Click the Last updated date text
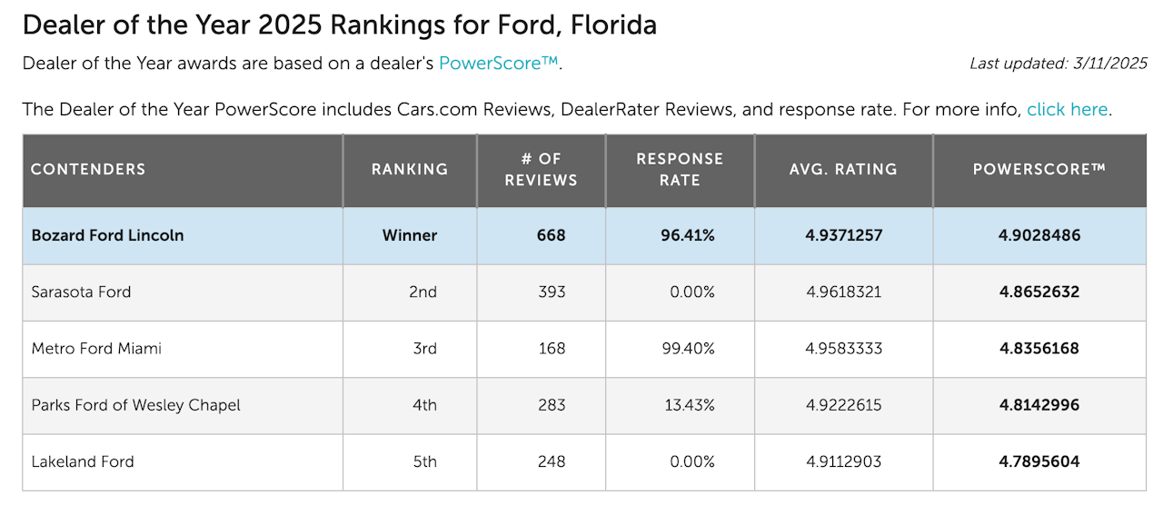 coord(1059,64)
